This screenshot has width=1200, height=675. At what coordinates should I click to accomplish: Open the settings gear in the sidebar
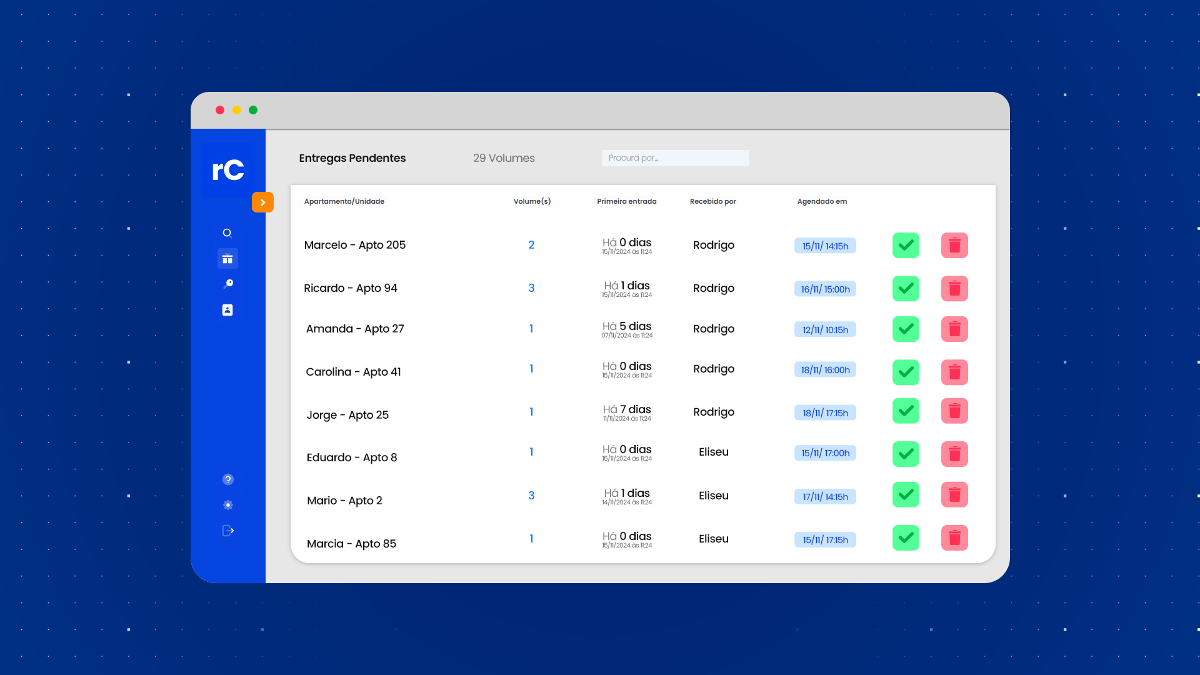point(228,505)
